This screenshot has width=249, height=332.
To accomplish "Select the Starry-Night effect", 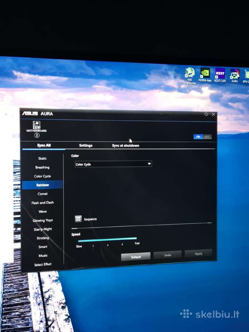I will (x=42, y=229).
